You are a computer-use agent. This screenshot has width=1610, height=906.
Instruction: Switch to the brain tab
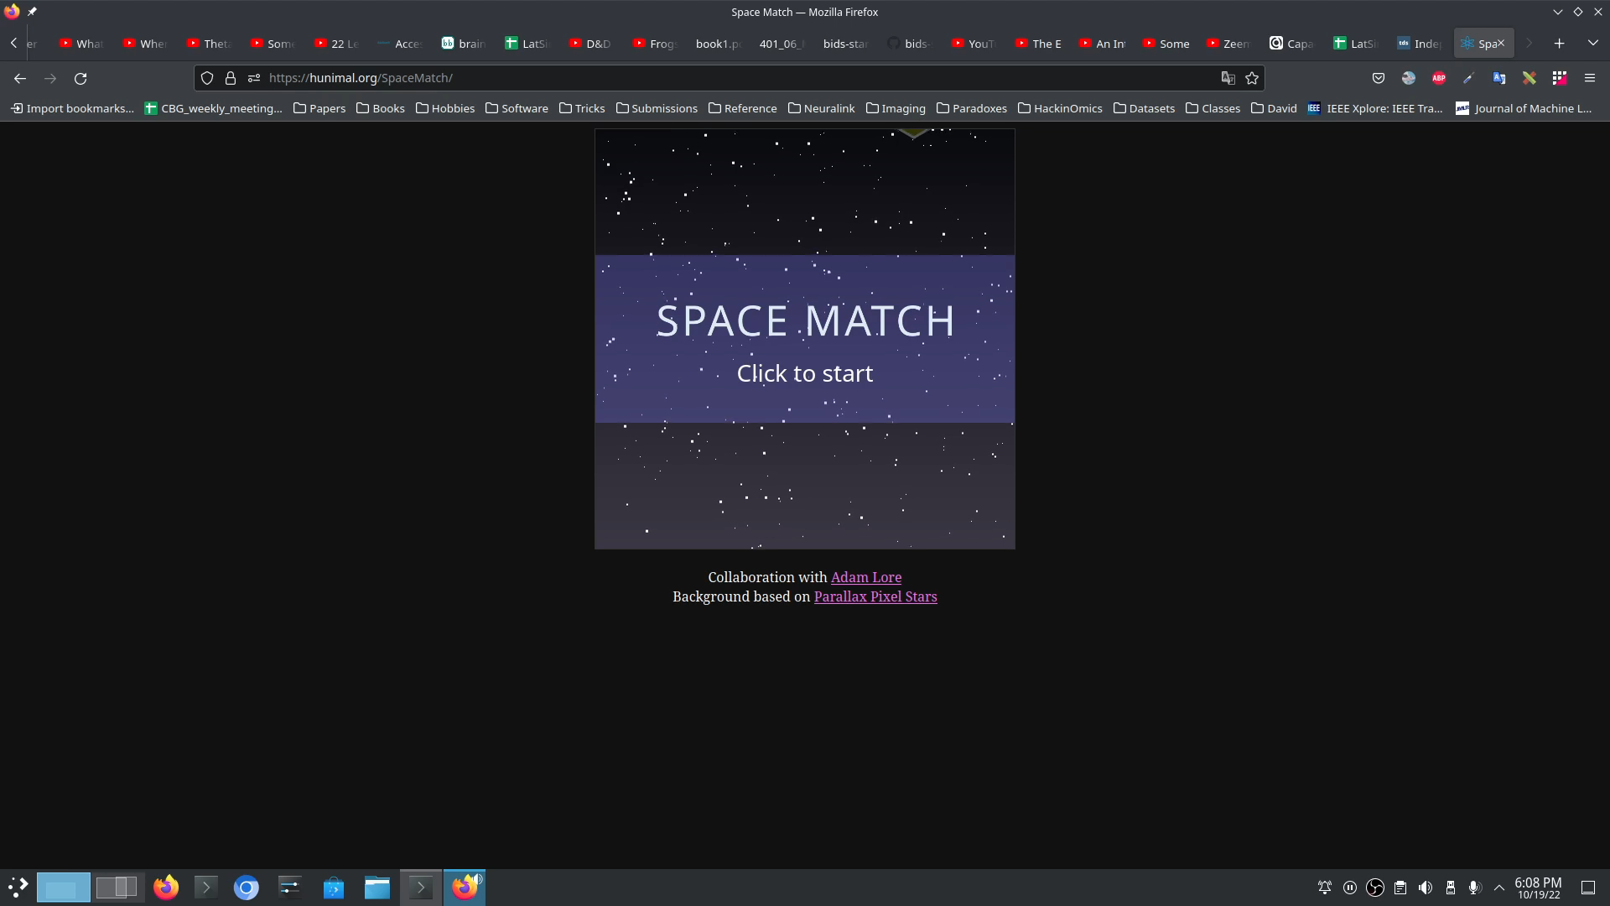(464, 44)
